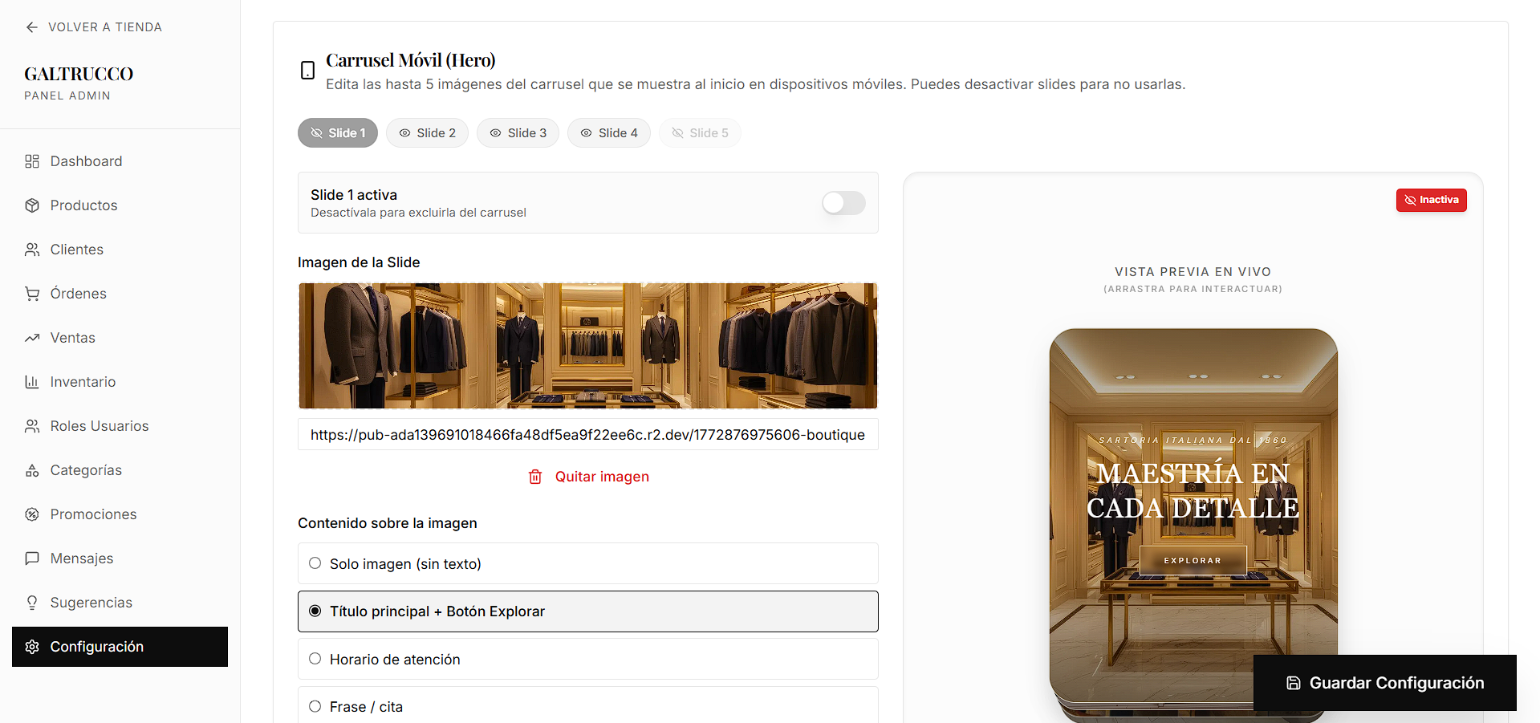Image resolution: width=1540 pixels, height=723 pixels.
Task: Click the Mensajes chat bubble icon
Action: (32, 558)
